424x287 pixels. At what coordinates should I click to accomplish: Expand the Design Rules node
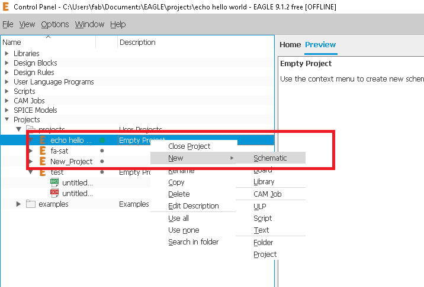(7, 72)
